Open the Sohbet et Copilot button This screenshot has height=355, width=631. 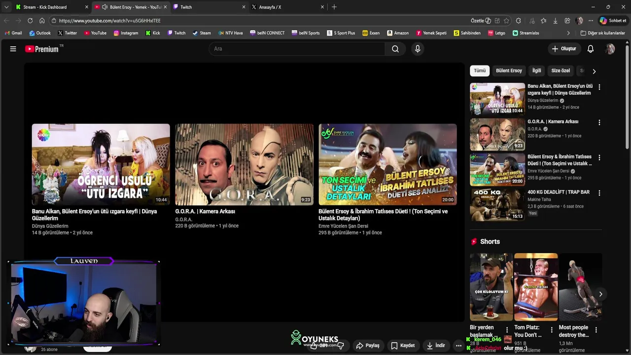pos(613,21)
